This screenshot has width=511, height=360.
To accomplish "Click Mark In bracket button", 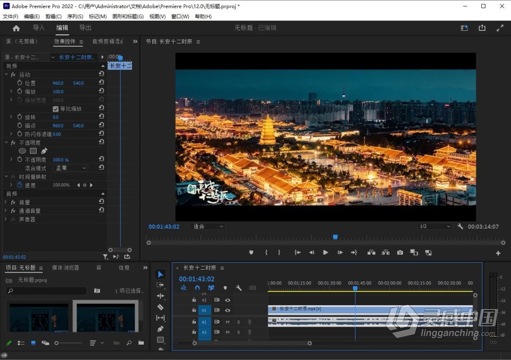I will point(266,253).
